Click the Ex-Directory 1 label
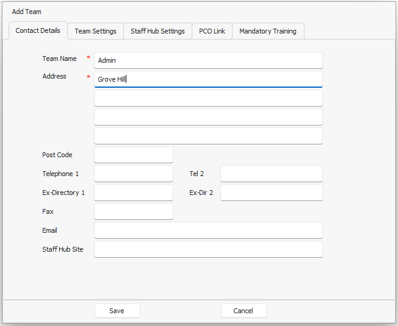Viewport: 398px width, 326px height. pos(63,193)
